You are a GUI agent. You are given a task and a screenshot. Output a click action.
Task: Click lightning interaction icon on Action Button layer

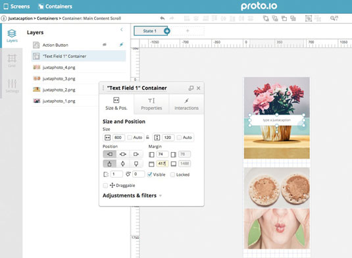121,45
